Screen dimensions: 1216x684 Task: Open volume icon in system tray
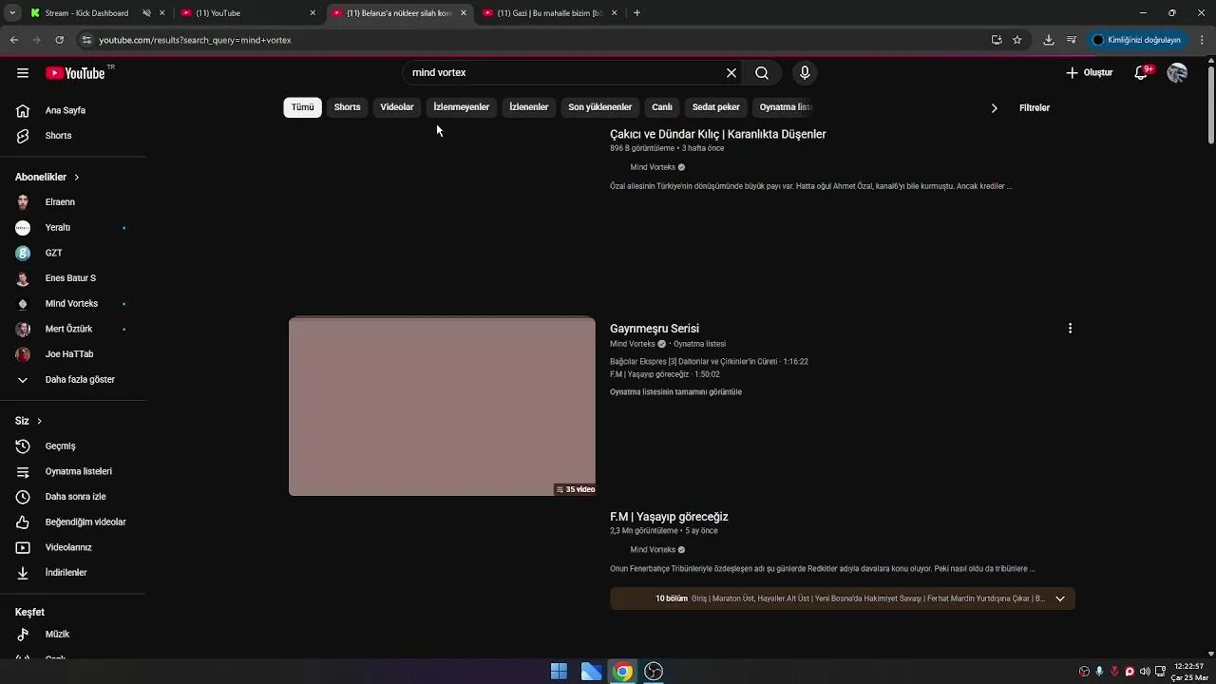(1145, 672)
